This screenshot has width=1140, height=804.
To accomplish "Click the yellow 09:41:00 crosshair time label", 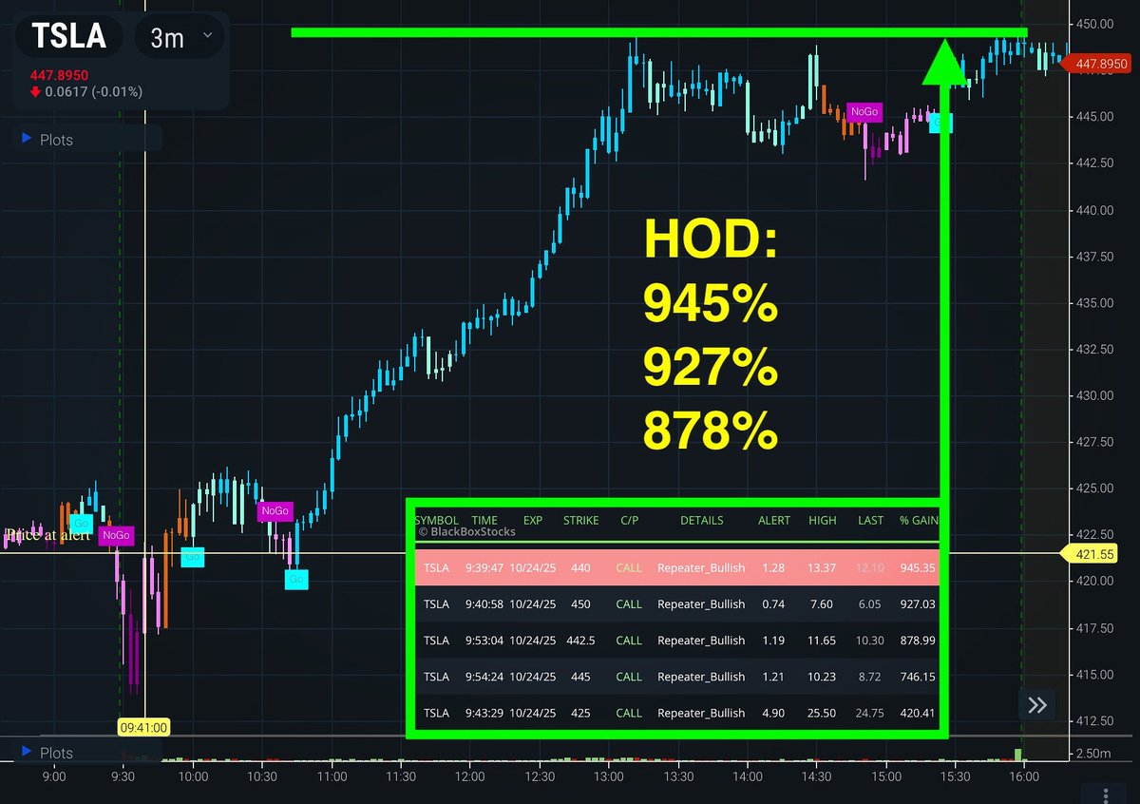I will point(143,728).
